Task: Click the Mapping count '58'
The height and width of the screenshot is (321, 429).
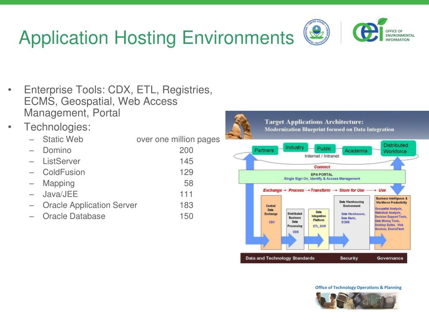Action: coord(189,183)
